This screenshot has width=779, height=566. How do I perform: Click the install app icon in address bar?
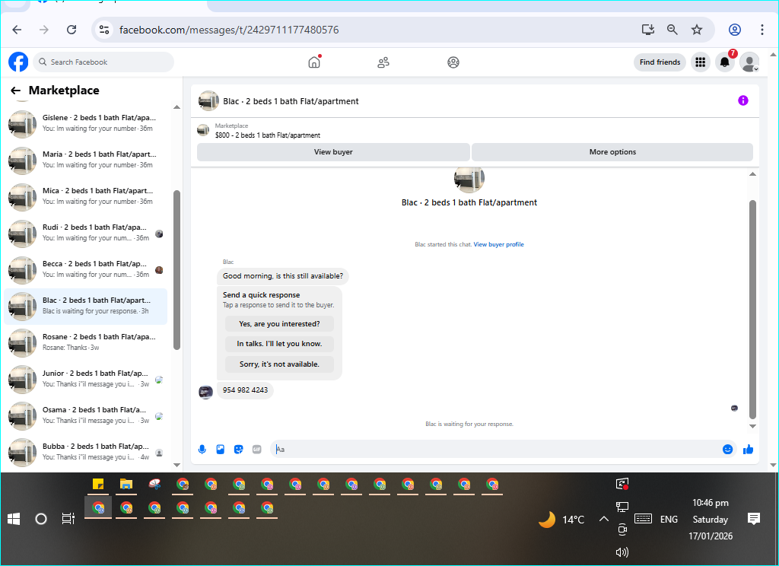(x=648, y=30)
